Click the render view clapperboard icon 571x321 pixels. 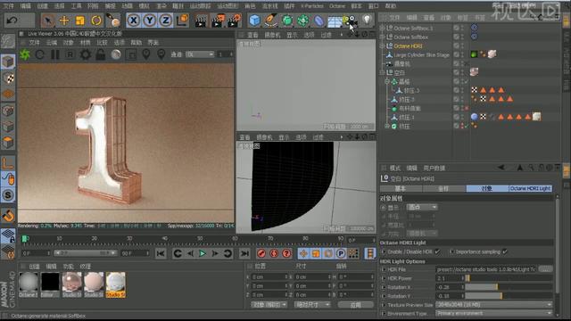[x=200, y=21]
